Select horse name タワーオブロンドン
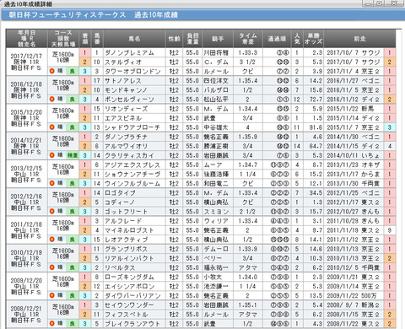The image size is (405, 329). (132, 71)
